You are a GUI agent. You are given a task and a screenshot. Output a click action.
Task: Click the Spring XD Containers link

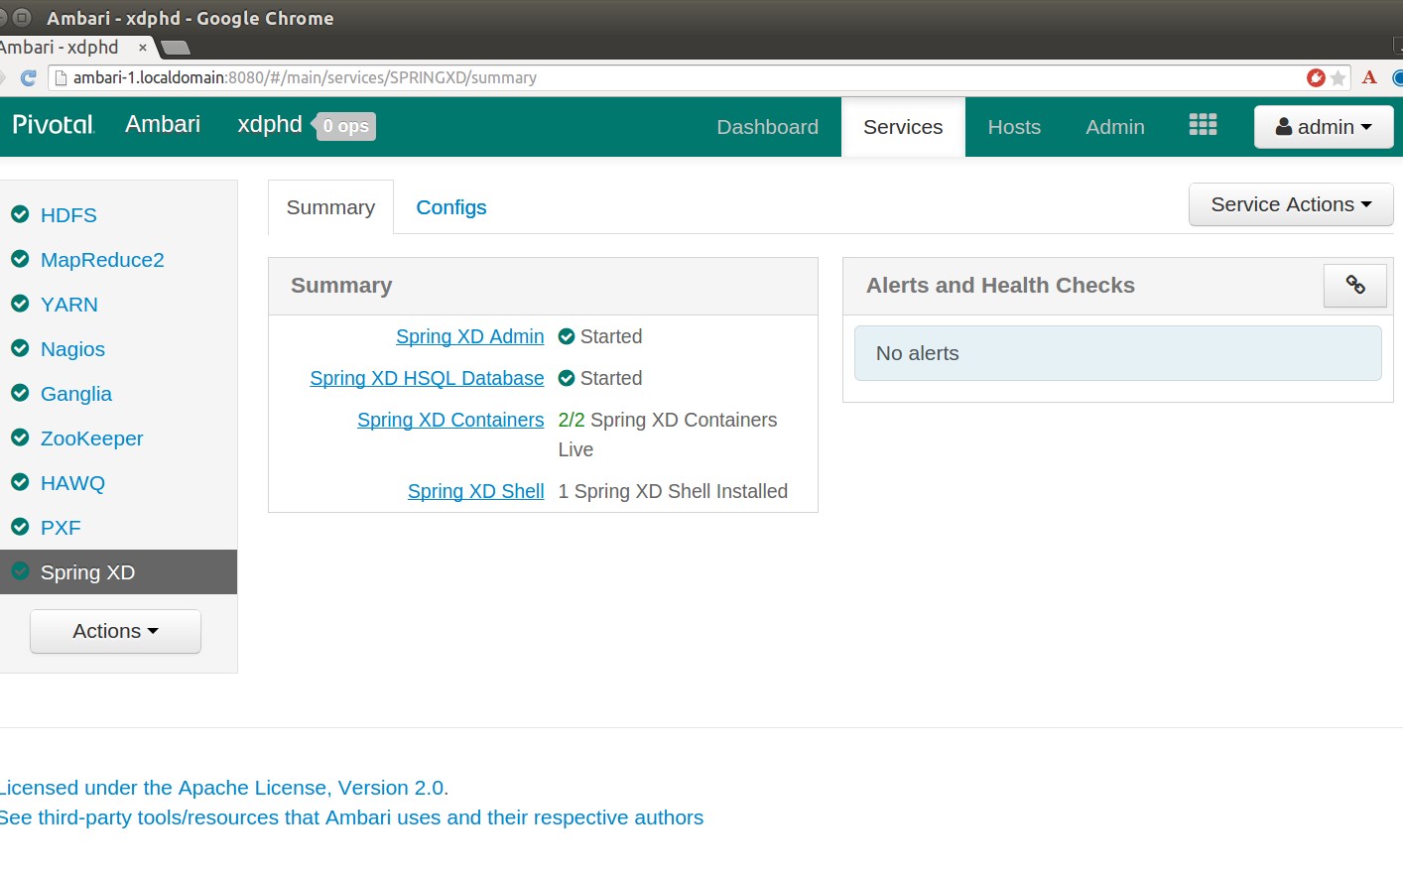click(x=450, y=420)
